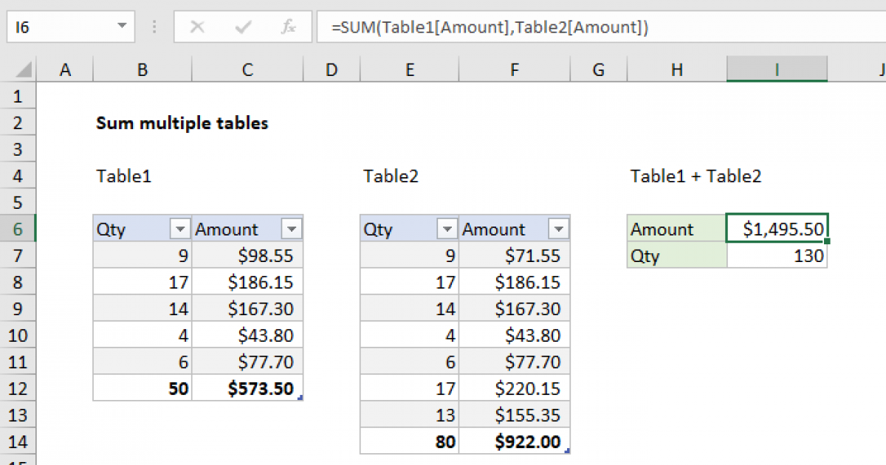Open the insert function fx button

click(289, 27)
